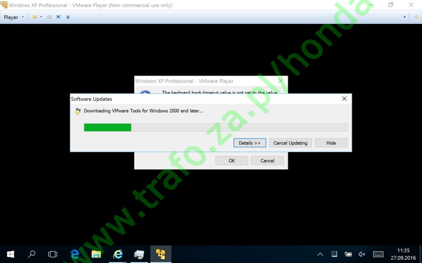The image size is (422, 263).
Task: Expand the power options dropdown arrow
Action: coord(41,17)
